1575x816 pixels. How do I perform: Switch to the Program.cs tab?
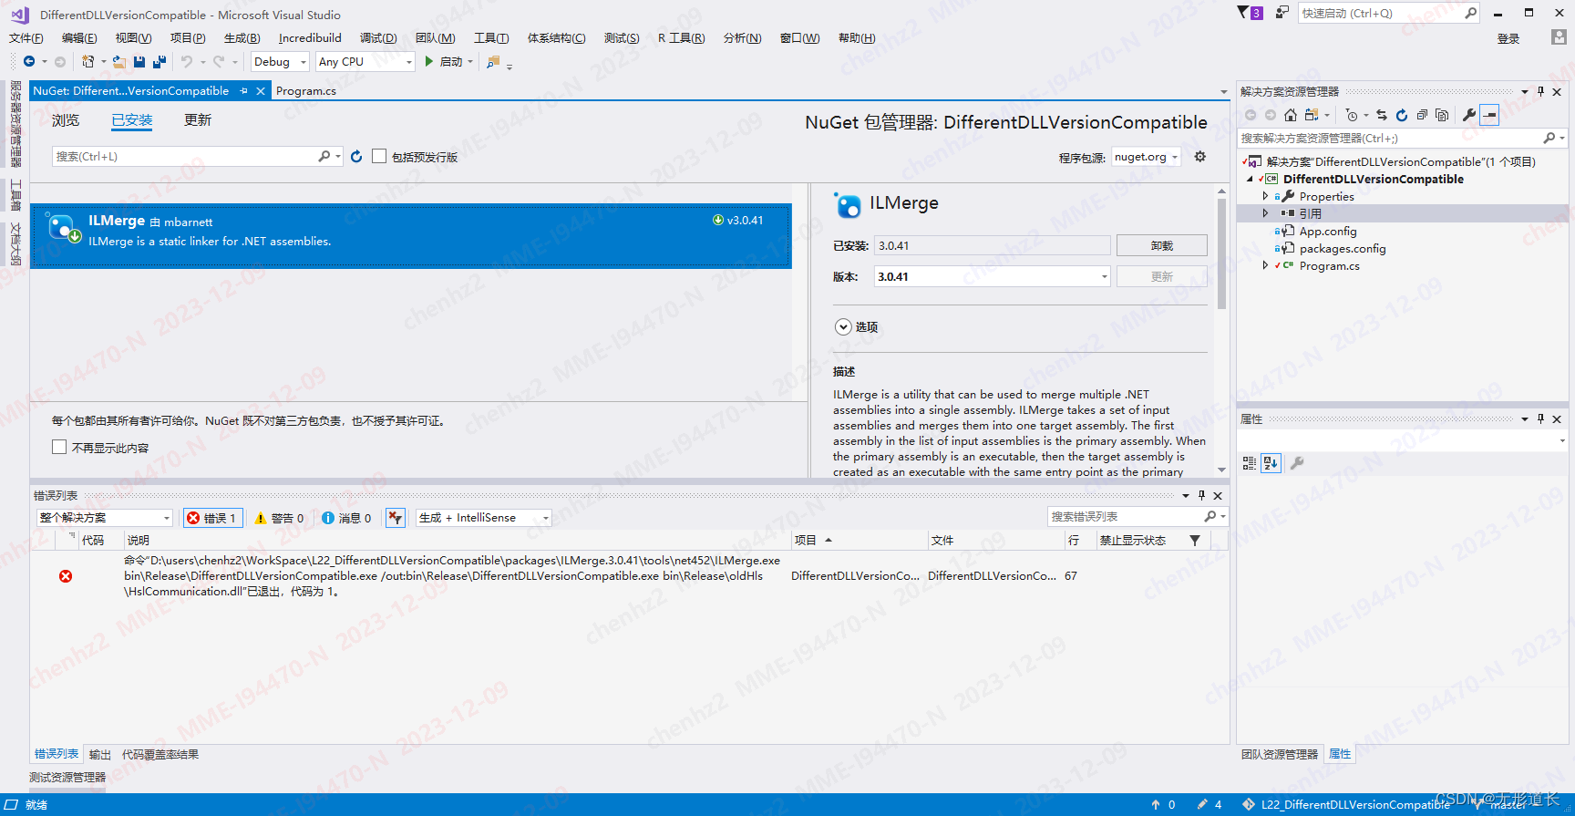[306, 91]
